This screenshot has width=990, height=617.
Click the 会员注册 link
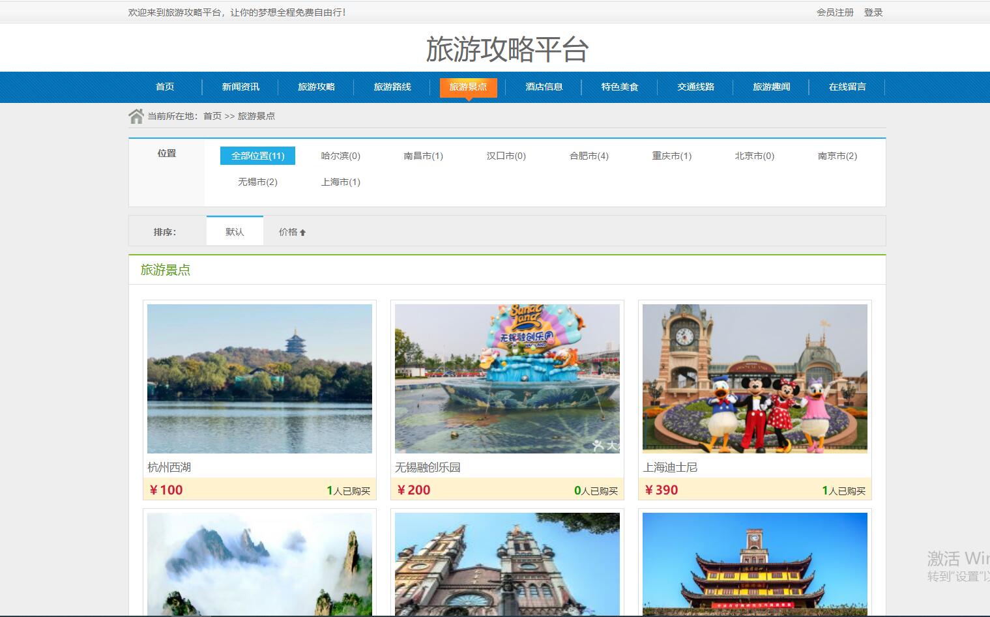pyautogui.click(x=834, y=12)
